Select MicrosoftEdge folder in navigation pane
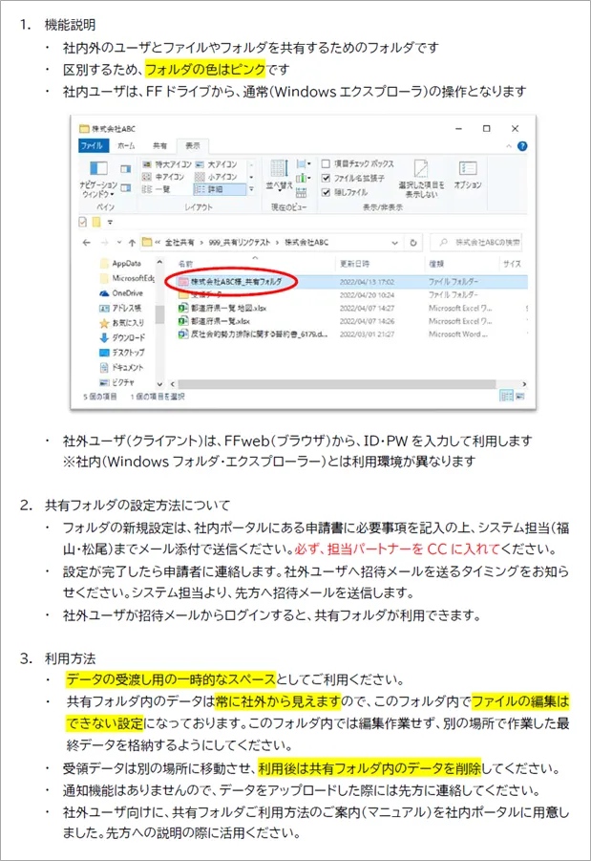Screen dimensions: 591x861 point(127,278)
